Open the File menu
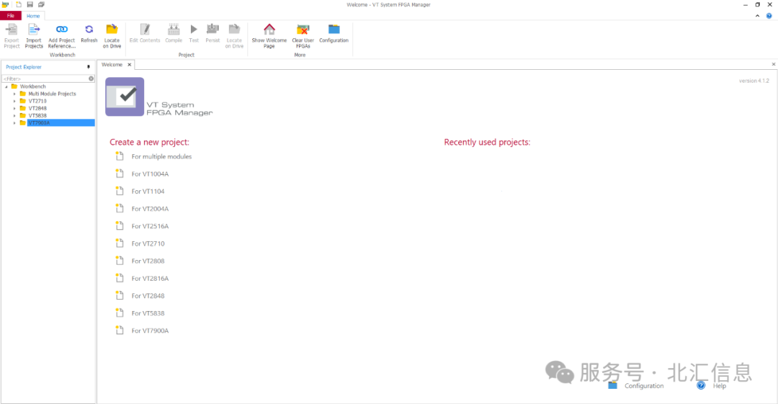Image resolution: width=778 pixels, height=404 pixels. [10, 16]
